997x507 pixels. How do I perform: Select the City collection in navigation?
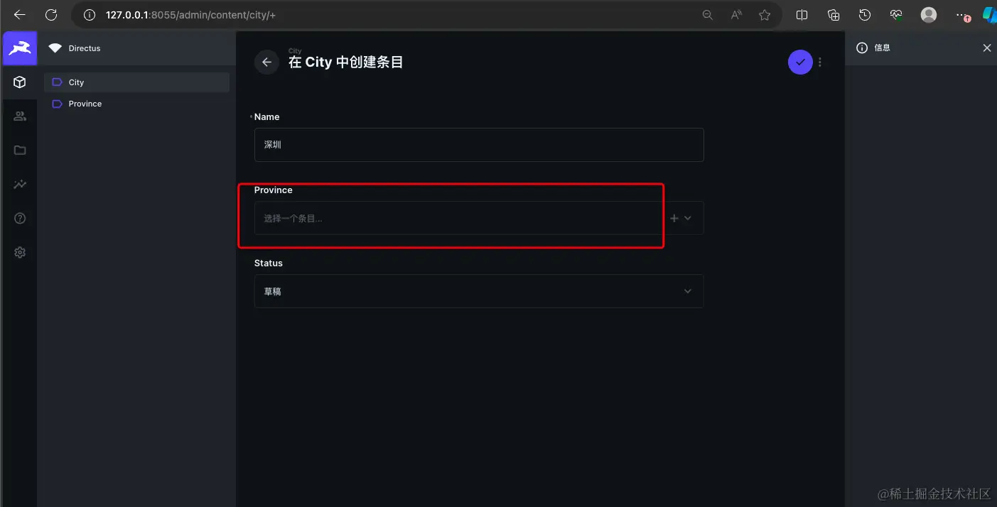click(136, 82)
